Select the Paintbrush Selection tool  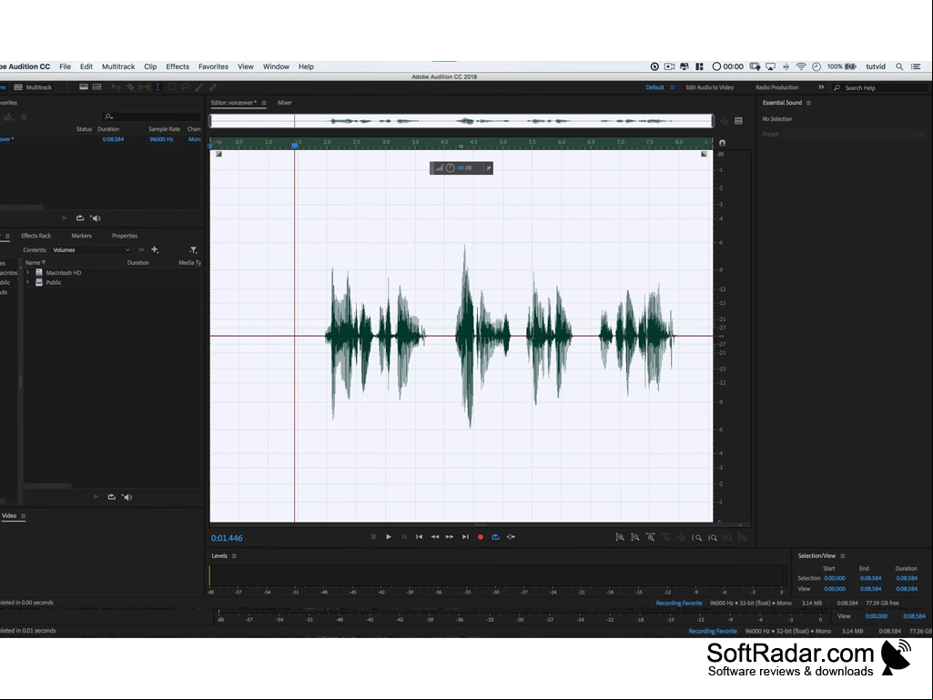click(x=198, y=86)
